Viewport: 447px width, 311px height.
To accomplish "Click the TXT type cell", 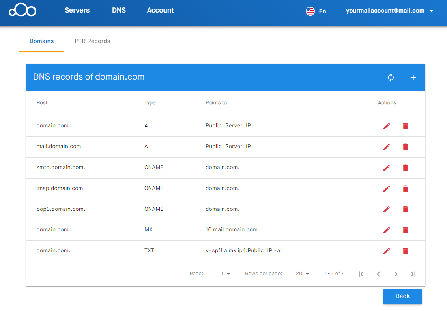I will coord(149,250).
